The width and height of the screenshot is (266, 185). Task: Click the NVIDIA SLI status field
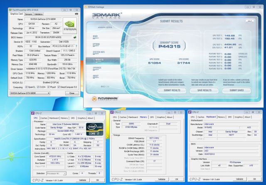(x=51, y=82)
